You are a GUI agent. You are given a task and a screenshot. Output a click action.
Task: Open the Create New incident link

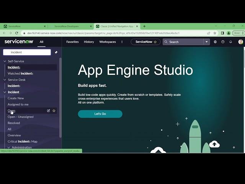[16, 98]
